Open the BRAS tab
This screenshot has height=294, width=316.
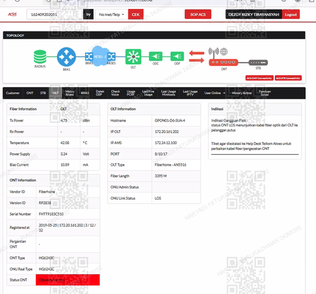pos(85,93)
